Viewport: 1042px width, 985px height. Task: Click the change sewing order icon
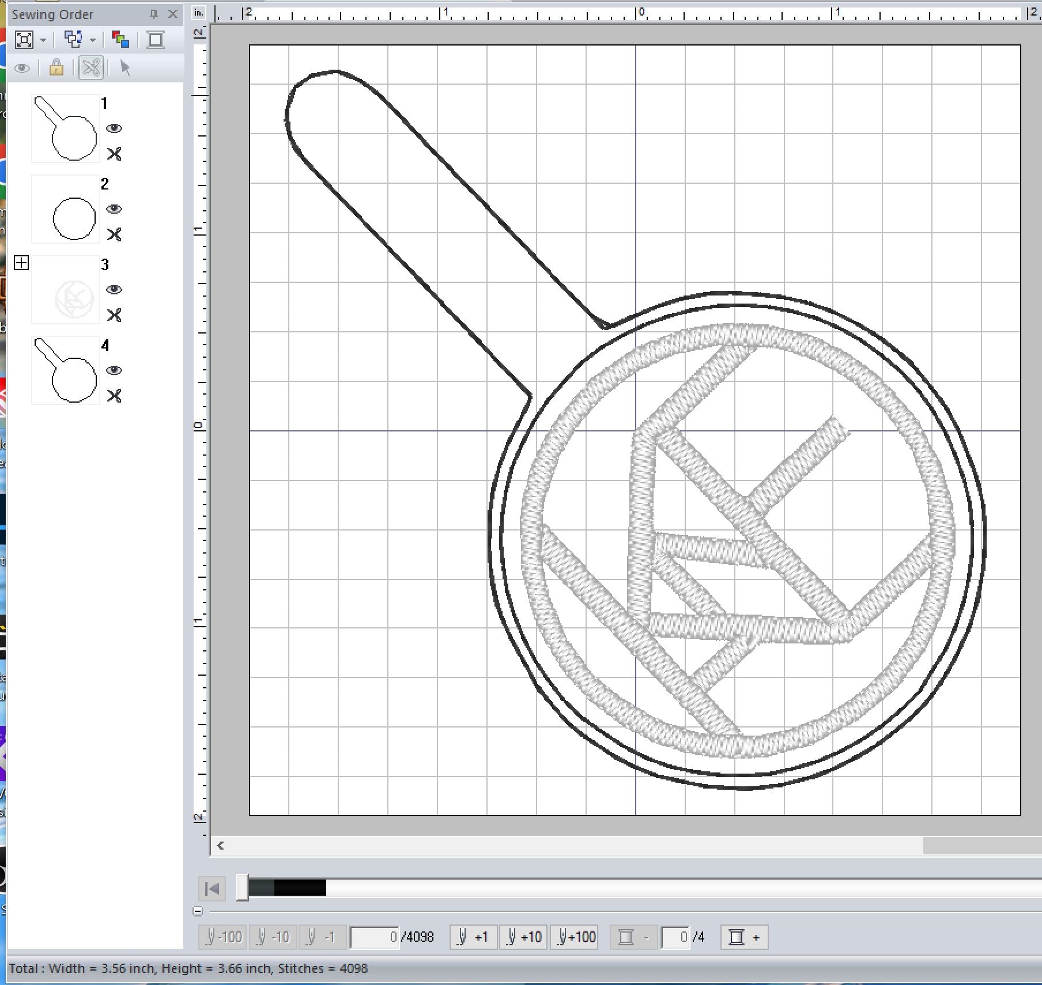(x=73, y=40)
